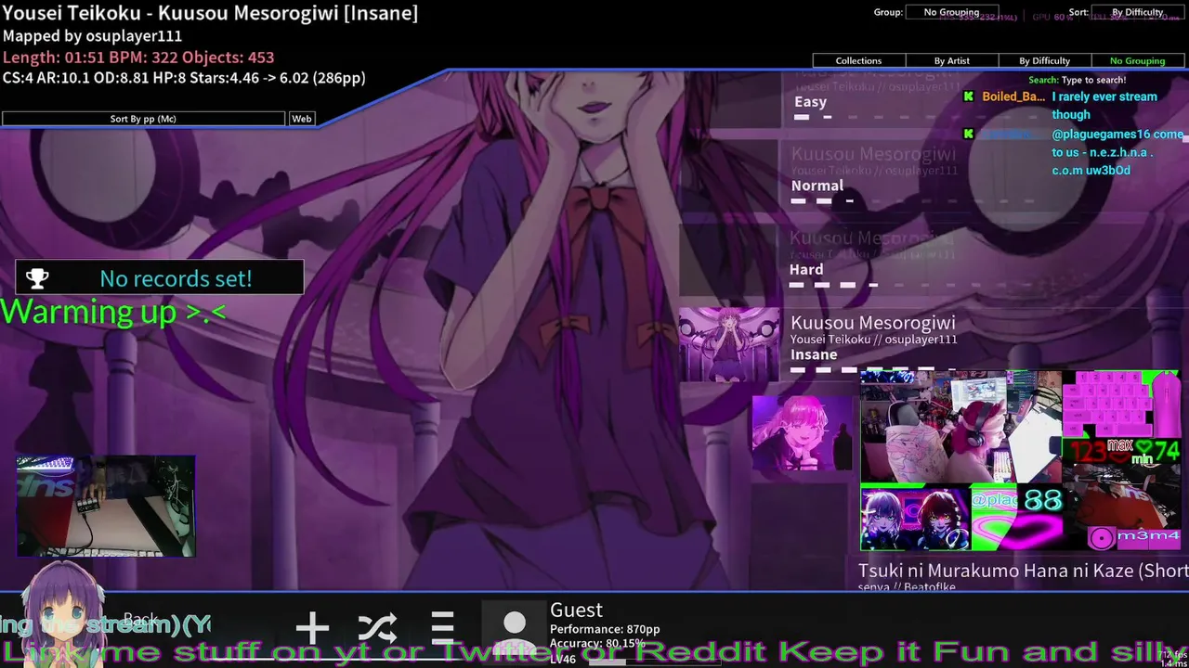The image size is (1189, 668).
Task: Select the green No Grouping tab
Action: tap(1137, 60)
